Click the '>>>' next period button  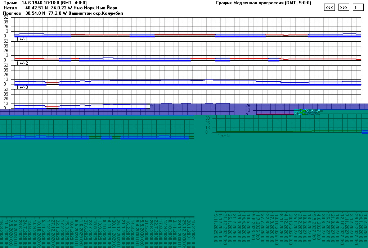pyautogui.click(x=344, y=8)
